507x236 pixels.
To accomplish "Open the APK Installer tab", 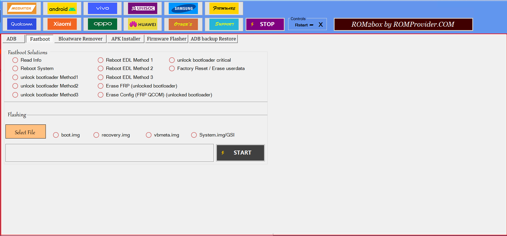I will coord(126,39).
